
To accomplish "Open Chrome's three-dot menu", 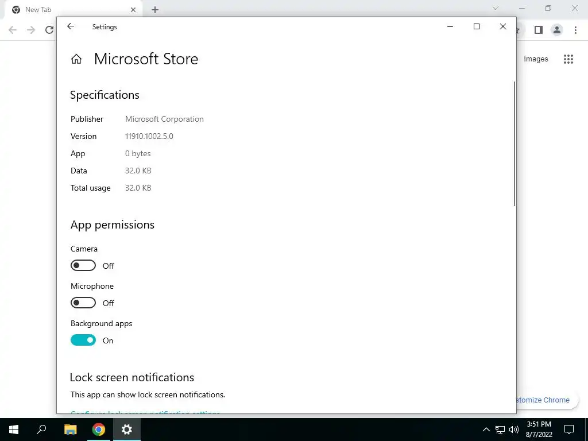I will pyautogui.click(x=575, y=30).
